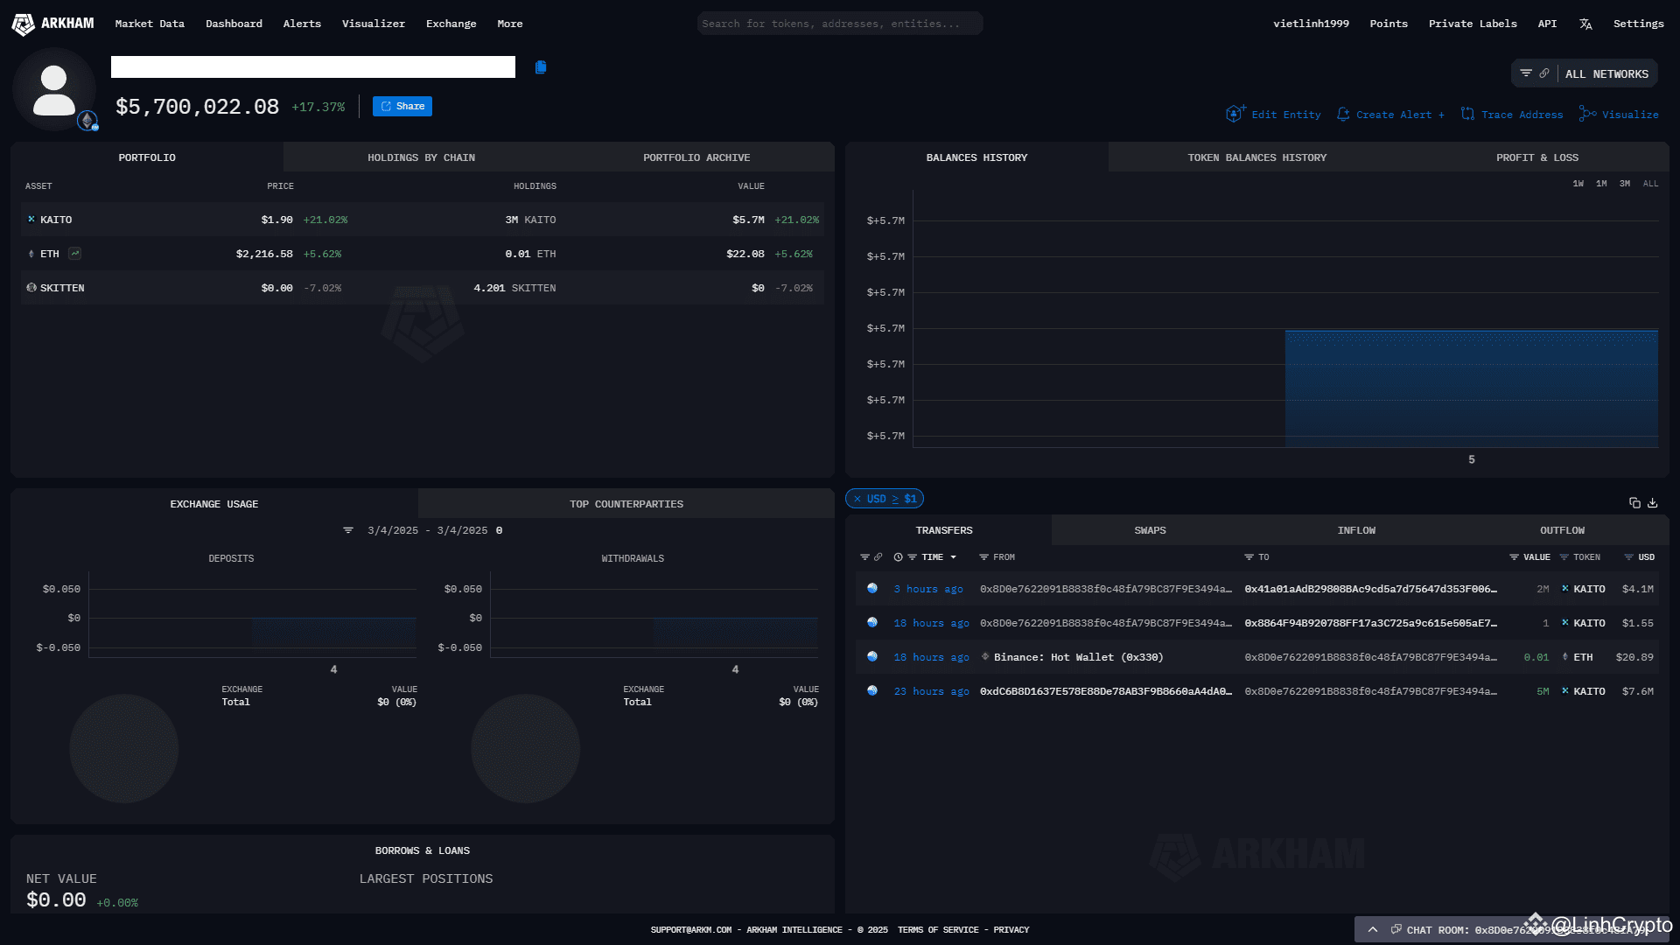Screen dimensions: 1680x945
Task: Open the USD column filter
Action: click(x=1628, y=557)
